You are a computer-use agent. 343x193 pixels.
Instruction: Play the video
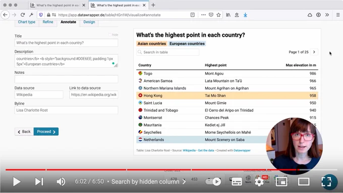click(x=17, y=181)
